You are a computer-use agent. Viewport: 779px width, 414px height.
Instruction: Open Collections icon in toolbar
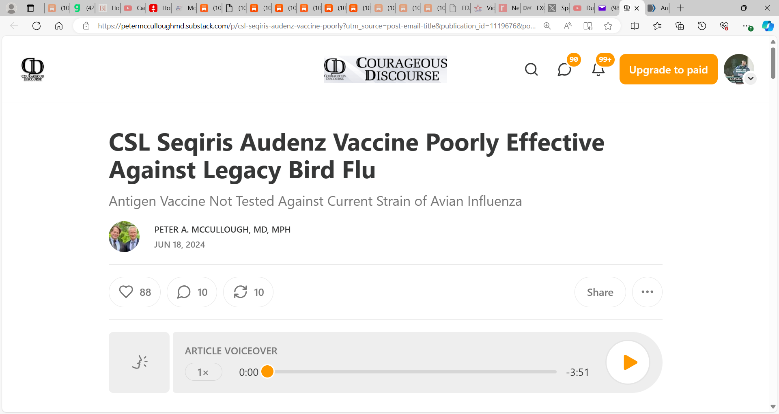coord(680,26)
